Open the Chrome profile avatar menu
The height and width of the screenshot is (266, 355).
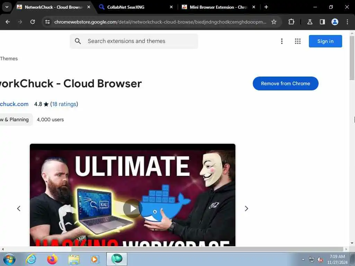tap(335, 22)
